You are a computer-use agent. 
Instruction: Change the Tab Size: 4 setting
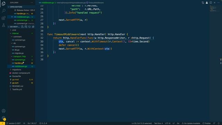pos(158,124)
